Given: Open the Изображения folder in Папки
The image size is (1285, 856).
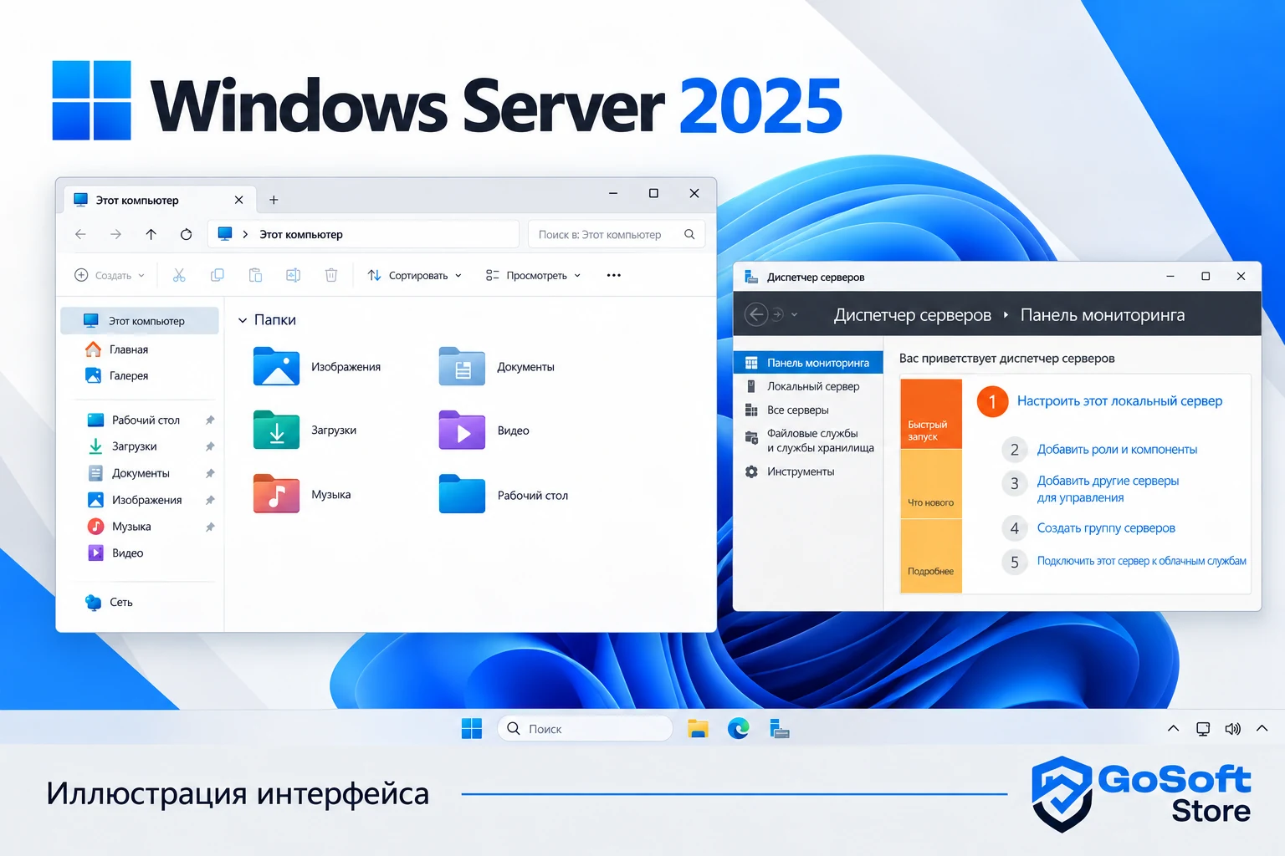Looking at the screenshot, I should click(317, 366).
